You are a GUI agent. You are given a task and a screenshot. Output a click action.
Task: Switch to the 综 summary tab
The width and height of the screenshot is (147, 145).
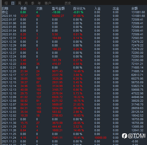[x=6, y=3]
